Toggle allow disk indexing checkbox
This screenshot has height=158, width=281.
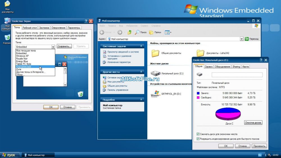coord(198,139)
